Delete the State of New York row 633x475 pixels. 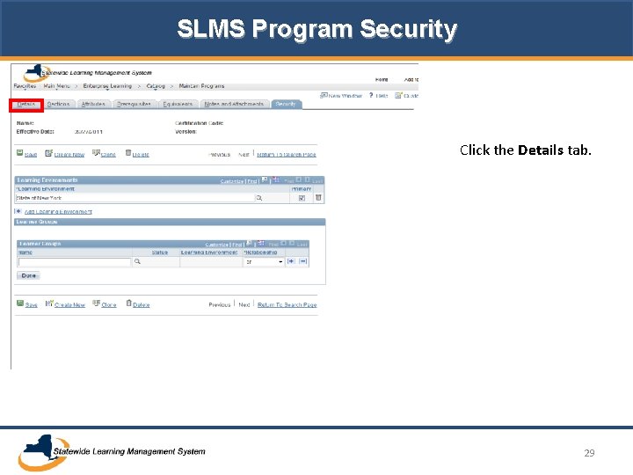(x=318, y=198)
